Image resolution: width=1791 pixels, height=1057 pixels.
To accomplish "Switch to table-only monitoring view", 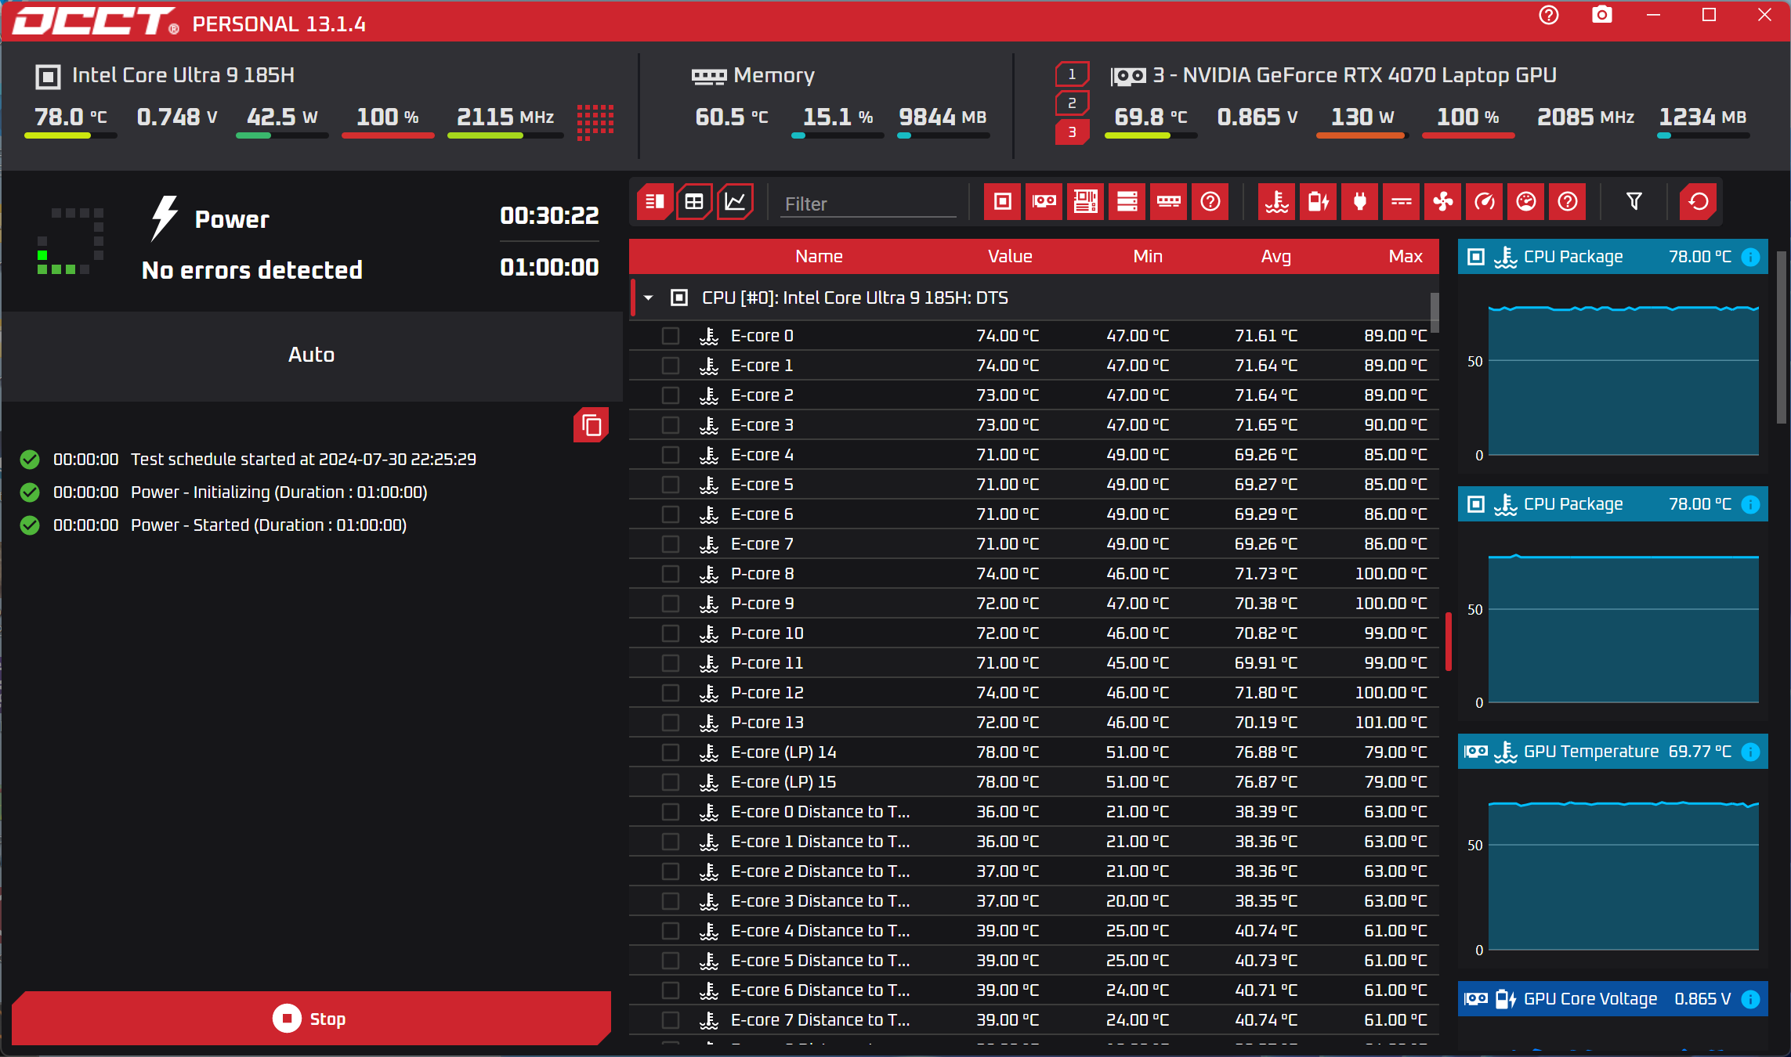I will [x=694, y=202].
